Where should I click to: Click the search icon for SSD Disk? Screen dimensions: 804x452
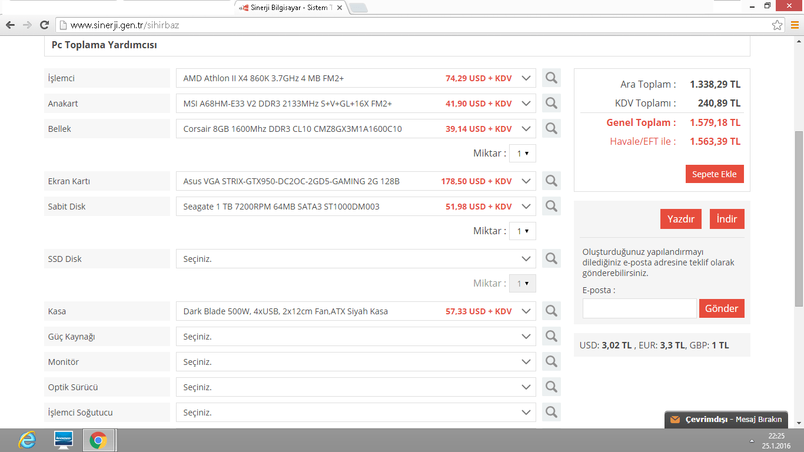tap(551, 258)
